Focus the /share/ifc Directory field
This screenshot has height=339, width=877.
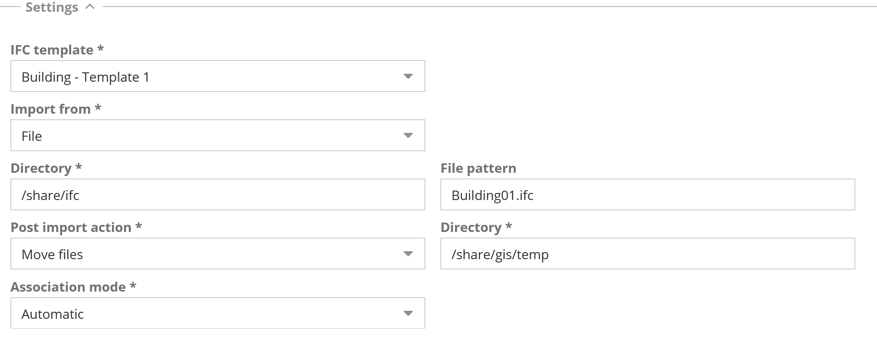tap(218, 195)
